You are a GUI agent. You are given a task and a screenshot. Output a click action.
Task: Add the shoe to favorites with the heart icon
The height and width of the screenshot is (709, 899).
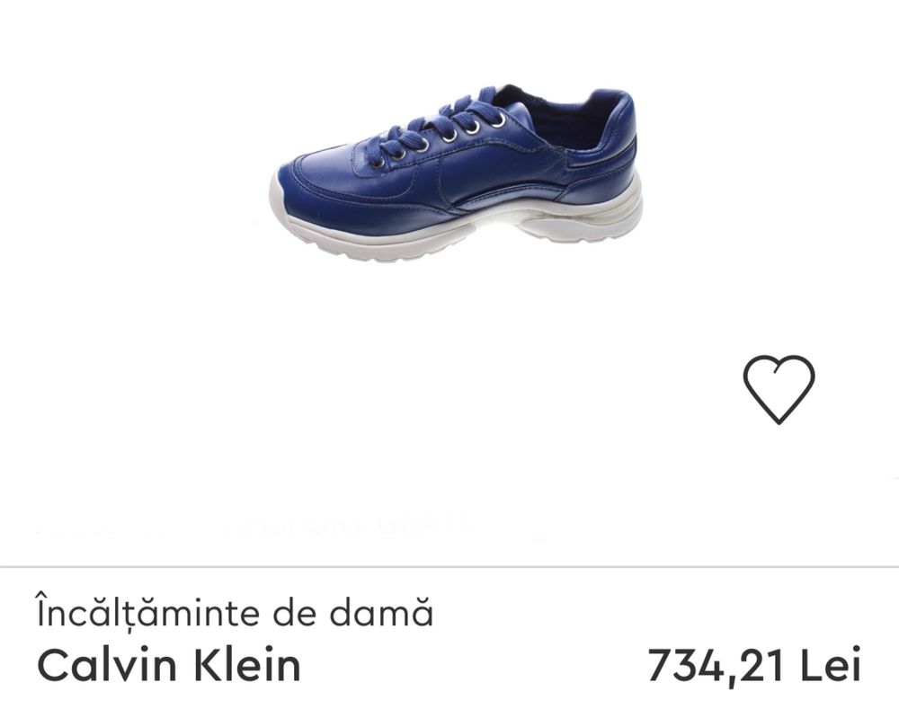[779, 390]
